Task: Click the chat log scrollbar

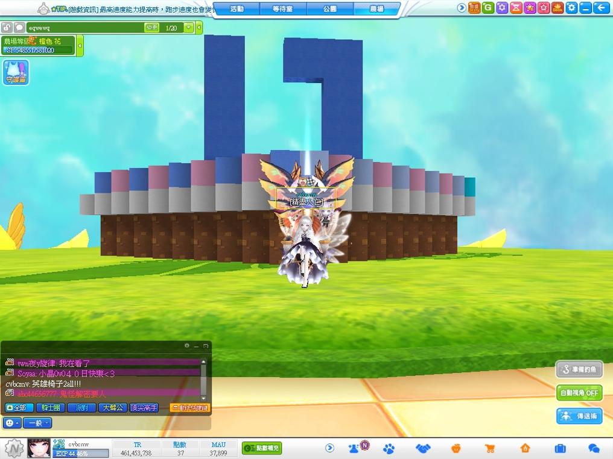Action: (x=203, y=379)
